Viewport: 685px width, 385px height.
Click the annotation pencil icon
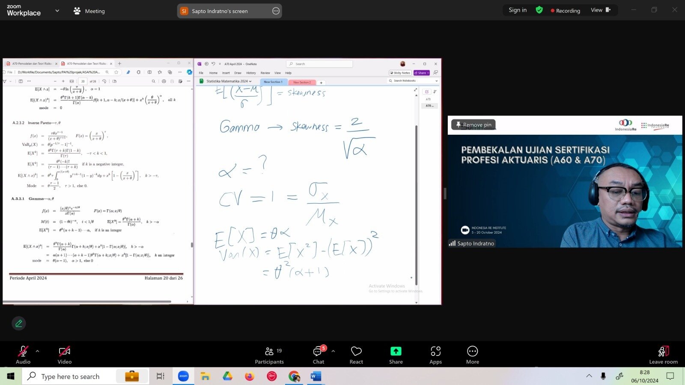19,323
